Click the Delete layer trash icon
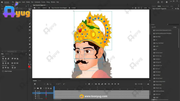Screen dimensions: 180x101 [x=41, y=88]
